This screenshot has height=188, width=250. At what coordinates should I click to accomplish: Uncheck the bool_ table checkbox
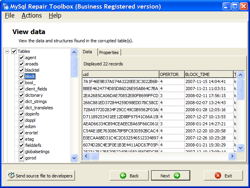21,83
